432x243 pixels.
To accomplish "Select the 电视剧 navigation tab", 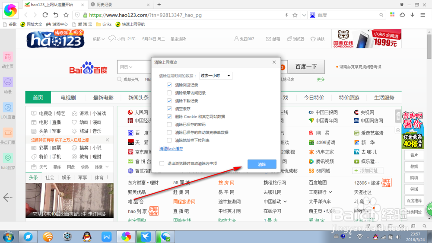I will tap(68, 98).
